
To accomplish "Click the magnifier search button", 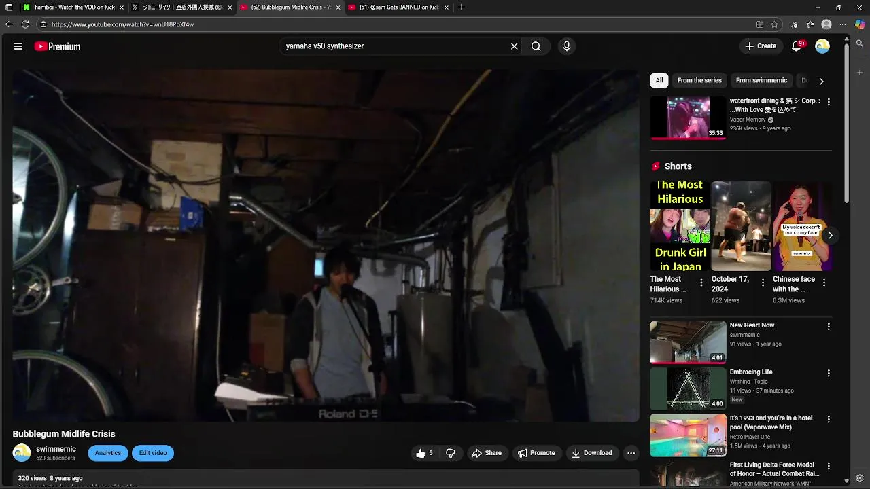I will [536, 46].
